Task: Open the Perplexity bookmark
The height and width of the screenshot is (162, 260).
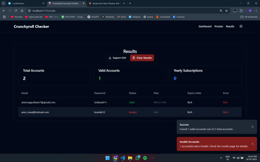Action: click(x=108, y=17)
